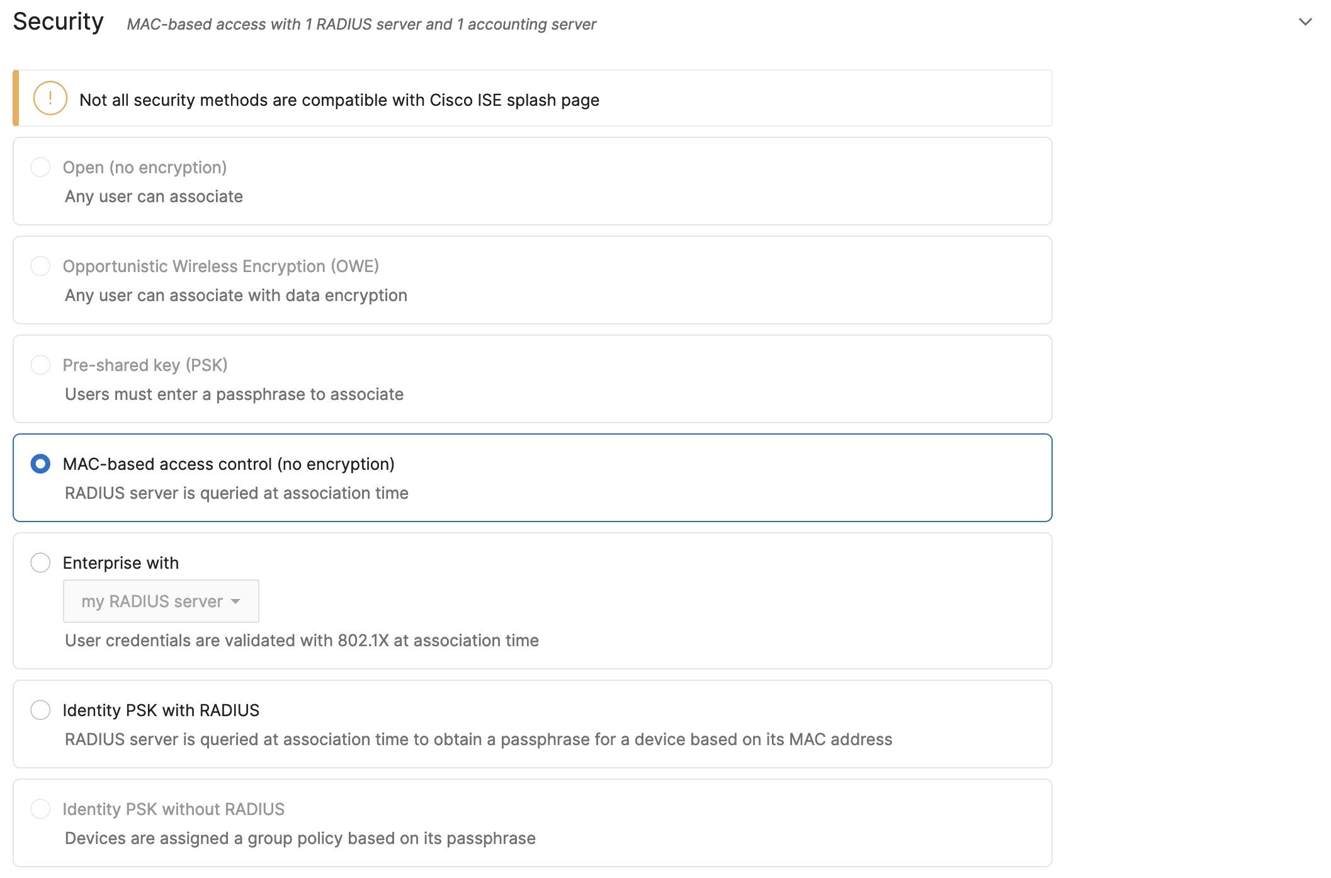Open the my RADIUS server dropdown
The width and height of the screenshot is (1331, 878).
click(x=161, y=601)
